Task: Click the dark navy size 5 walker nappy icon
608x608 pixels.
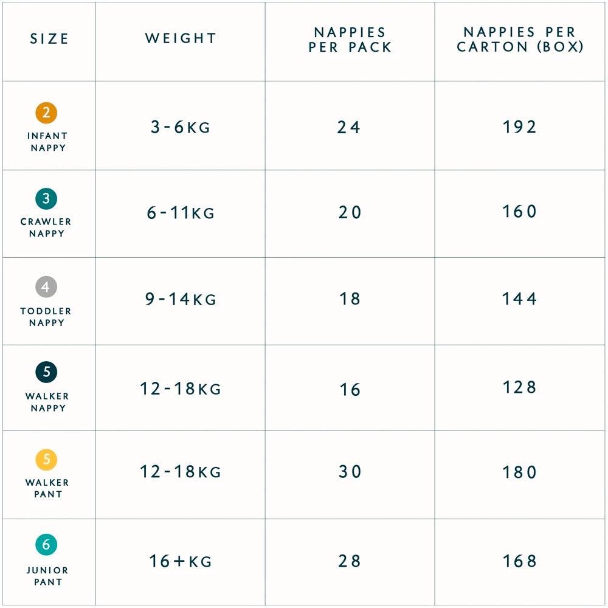Action: pyautogui.click(x=46, y=371)
